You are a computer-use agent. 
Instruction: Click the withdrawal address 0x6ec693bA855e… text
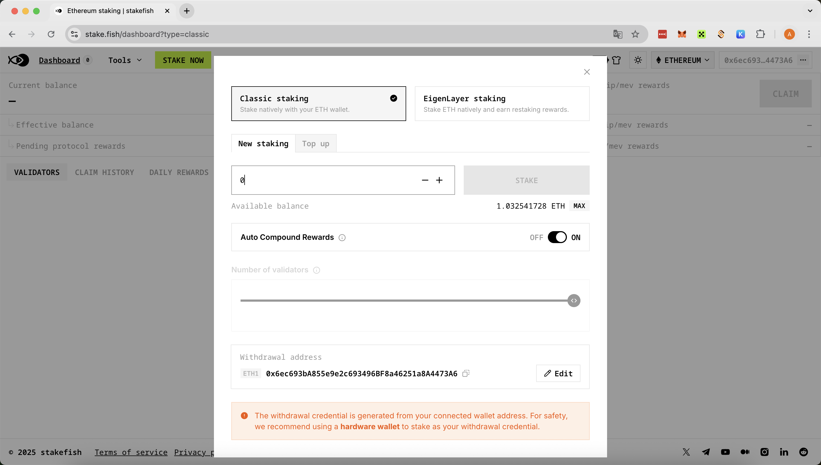click(x=361, y=373)
